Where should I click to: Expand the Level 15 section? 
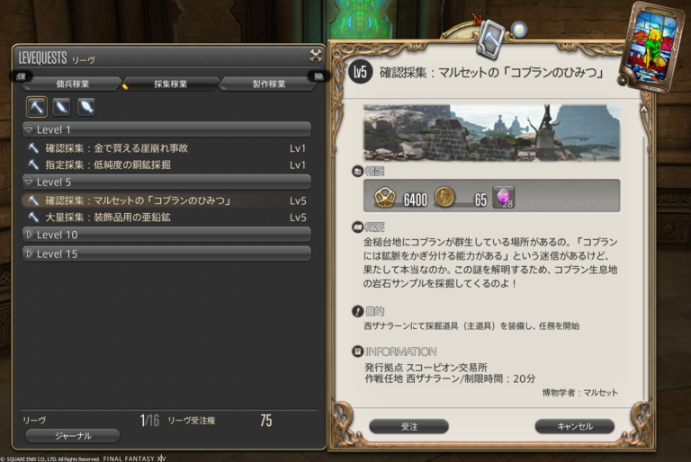[x=166, y=253]
